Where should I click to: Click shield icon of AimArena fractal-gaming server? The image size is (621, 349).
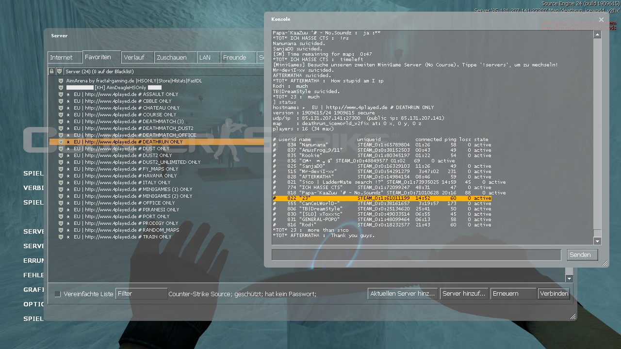61,80
